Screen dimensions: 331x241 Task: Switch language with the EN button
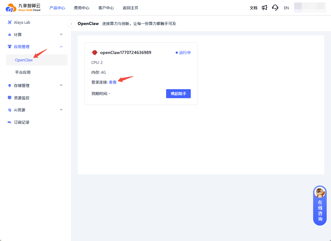(x=286, y=8)
